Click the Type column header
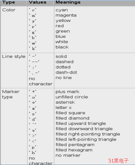Image resolution: width=135 pixels, height=165 pixels. click(x=8, y=2)
